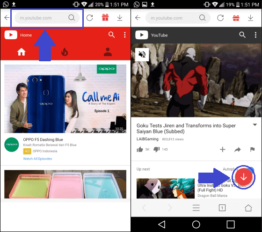Add video to playlist with plus icon
The image size is (262, 232).
222,149
